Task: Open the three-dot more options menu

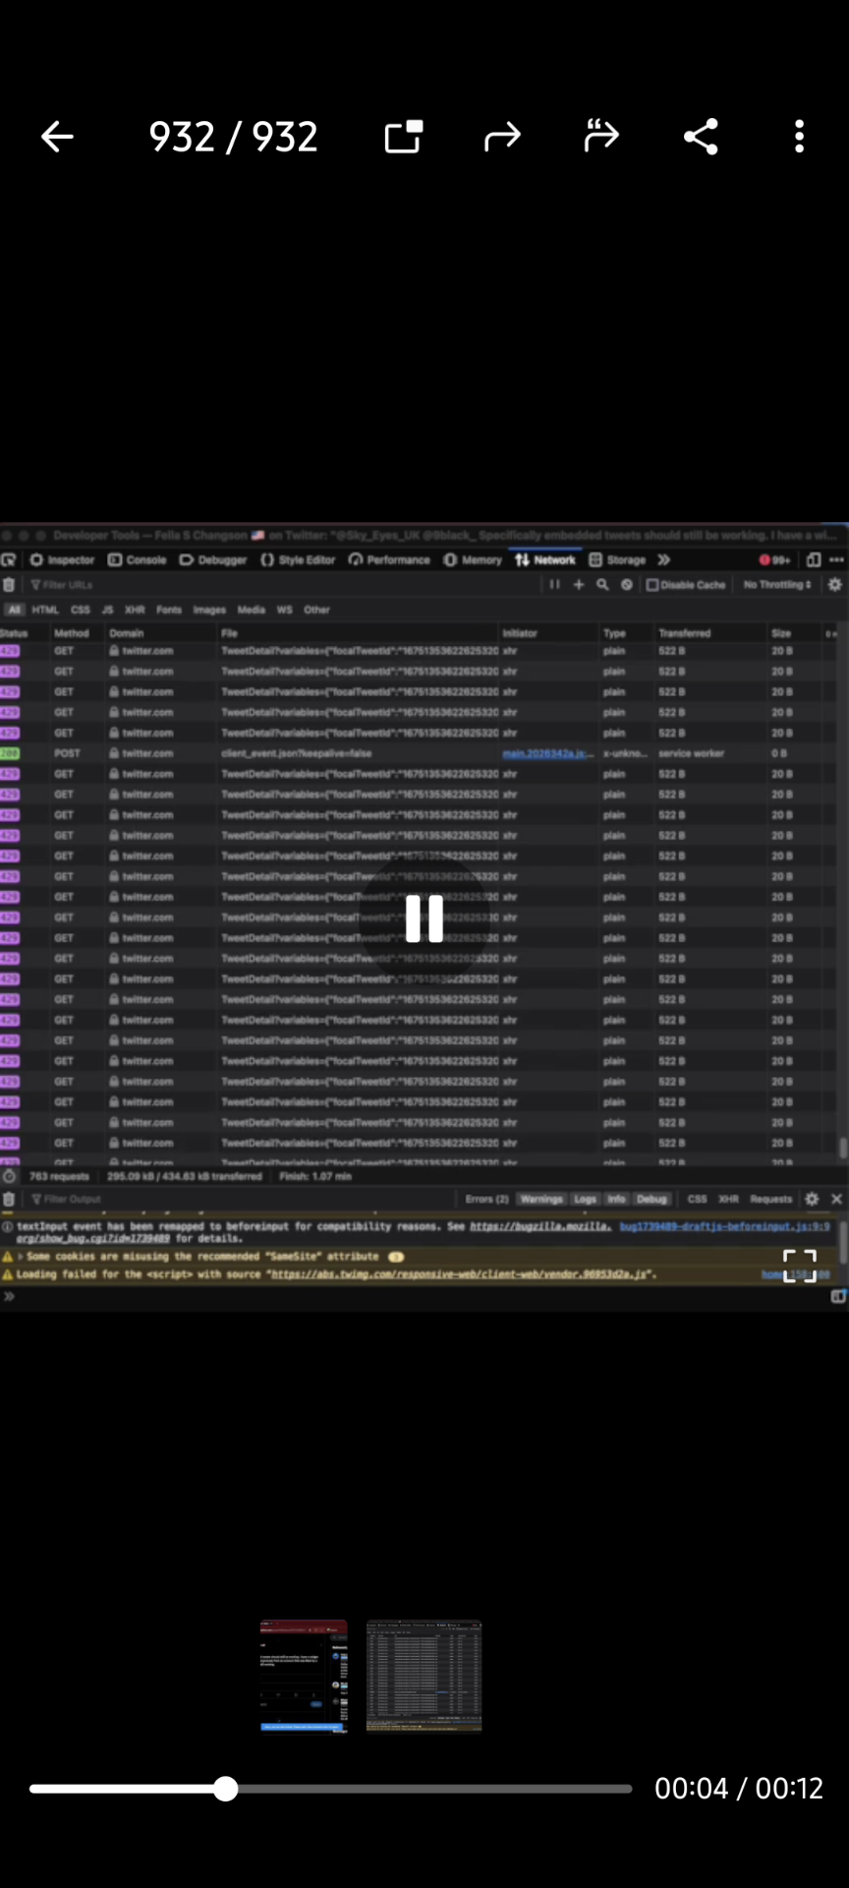Action: pyautogui.click(x=799, y=137)
